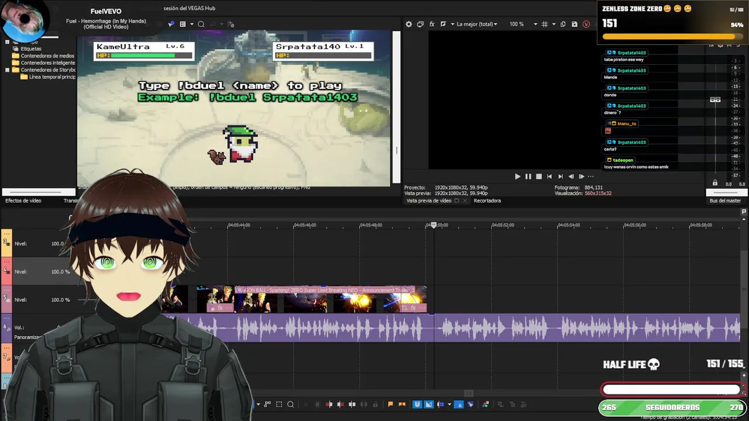This screenshot has width=749, height=421.
Task: Click the lock event padlock icon
Action: pos(375,404)
